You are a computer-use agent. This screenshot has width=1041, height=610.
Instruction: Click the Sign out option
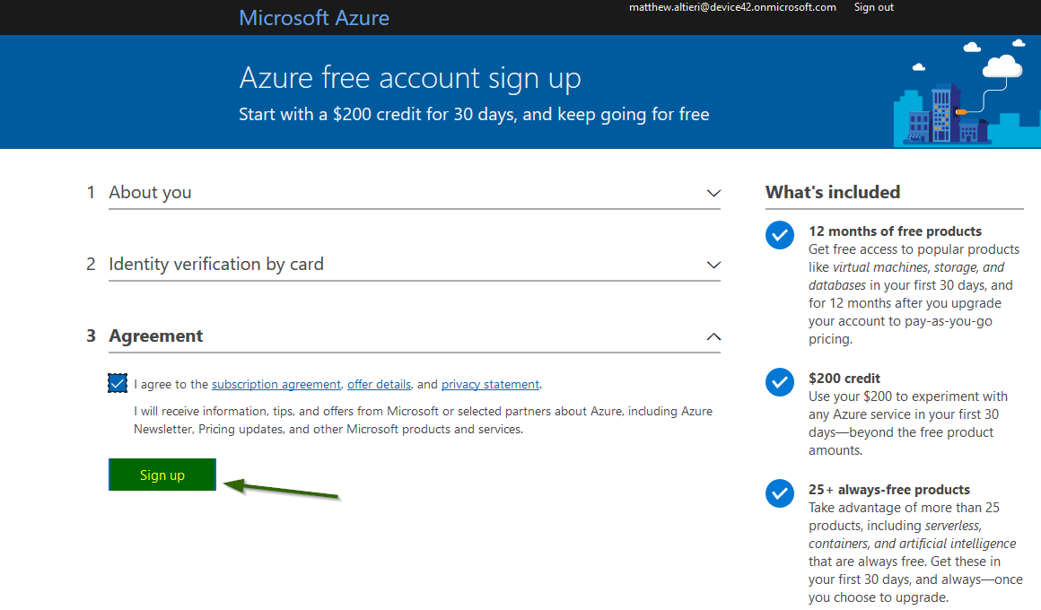click(x=872, y=7)
